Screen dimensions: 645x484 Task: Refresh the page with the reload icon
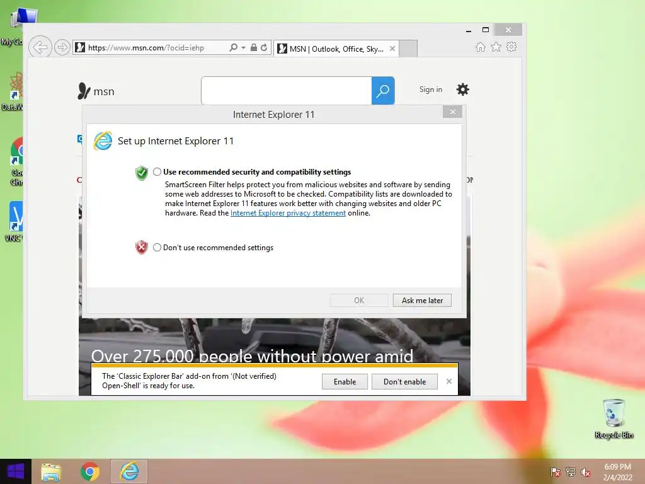point(264,47)
